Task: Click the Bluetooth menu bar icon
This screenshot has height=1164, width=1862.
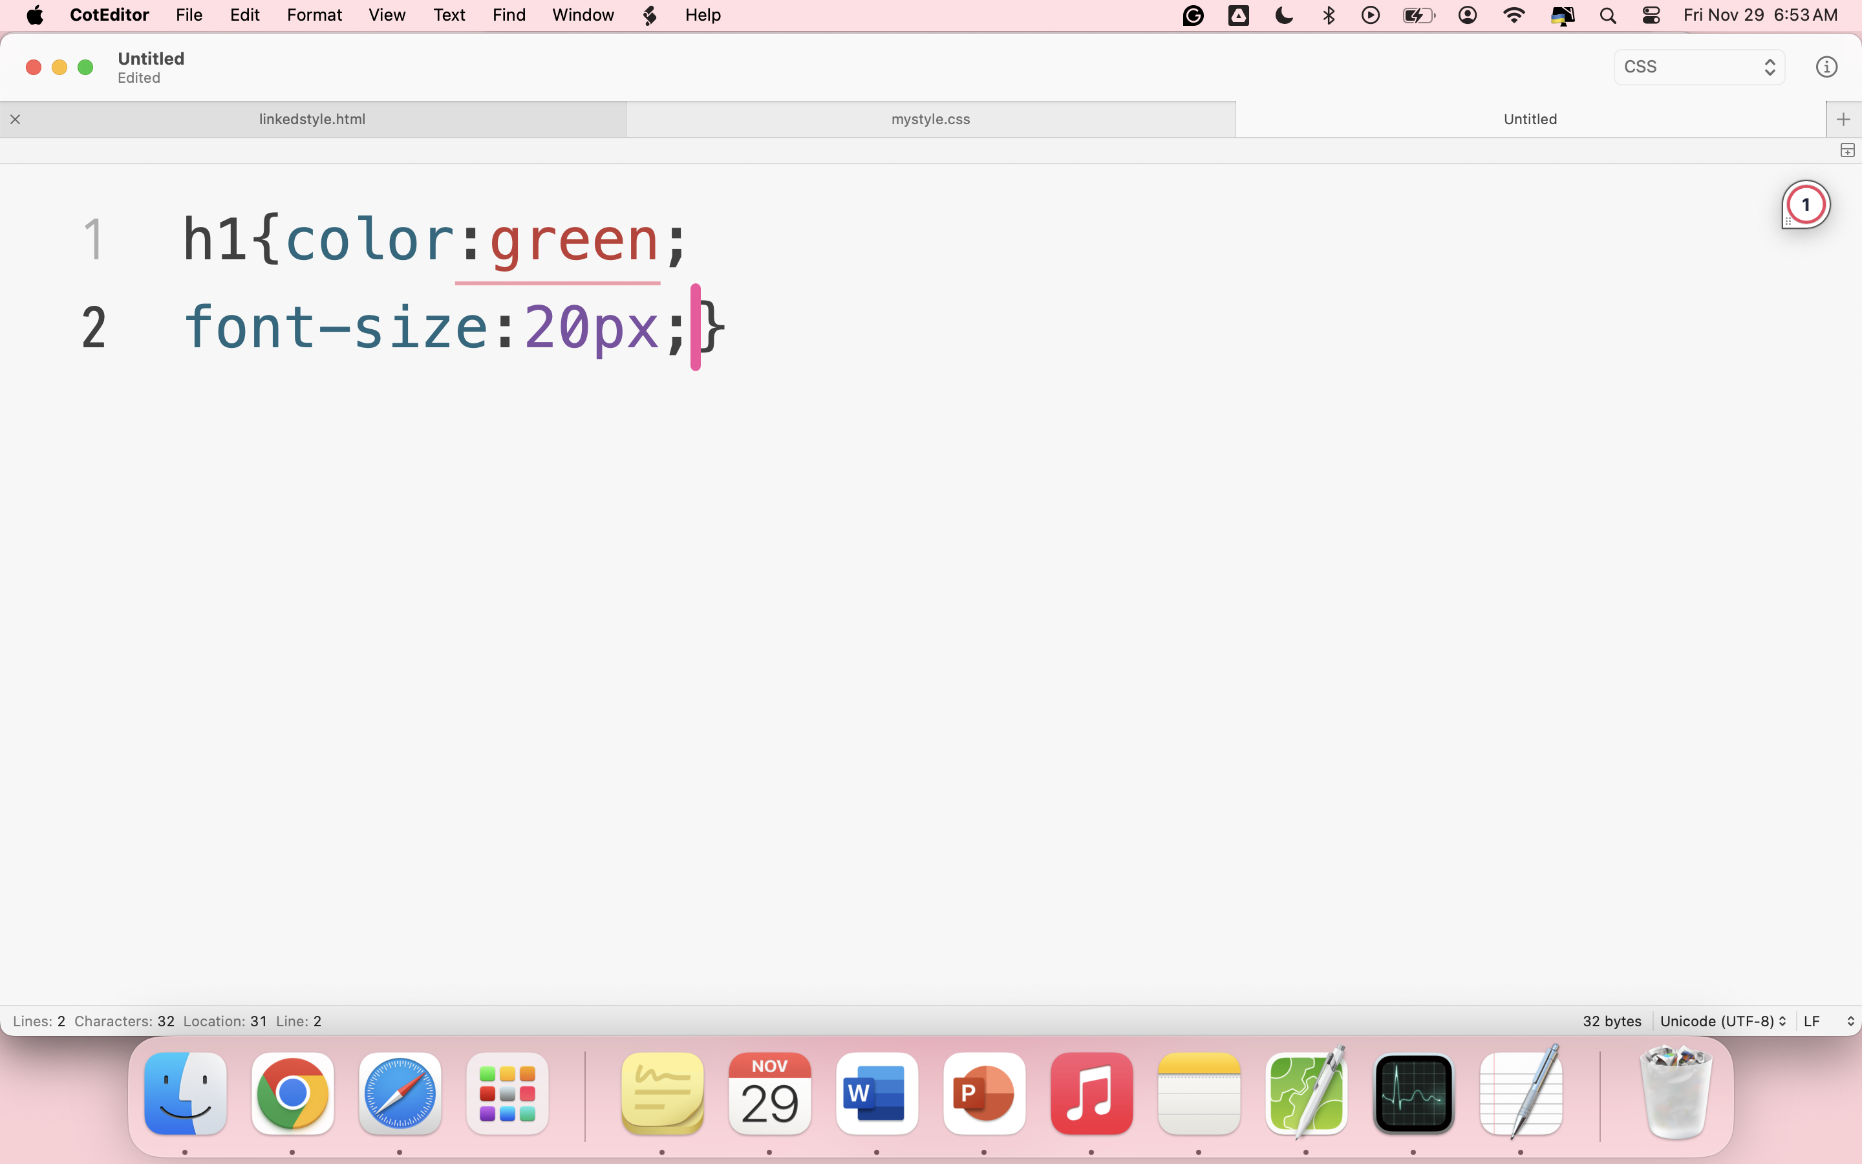Action: pos(1329,16)
